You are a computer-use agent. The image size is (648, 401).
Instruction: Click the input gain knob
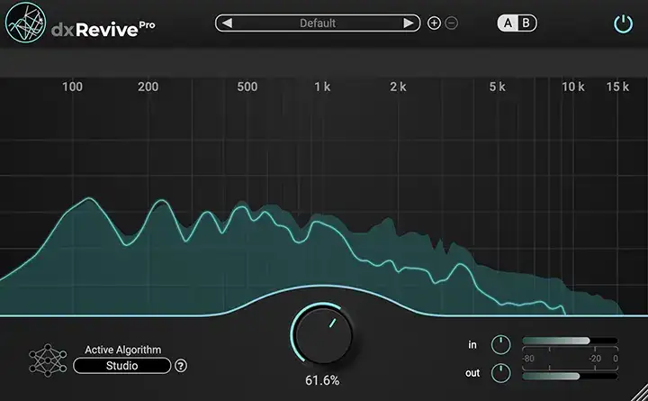501,345
